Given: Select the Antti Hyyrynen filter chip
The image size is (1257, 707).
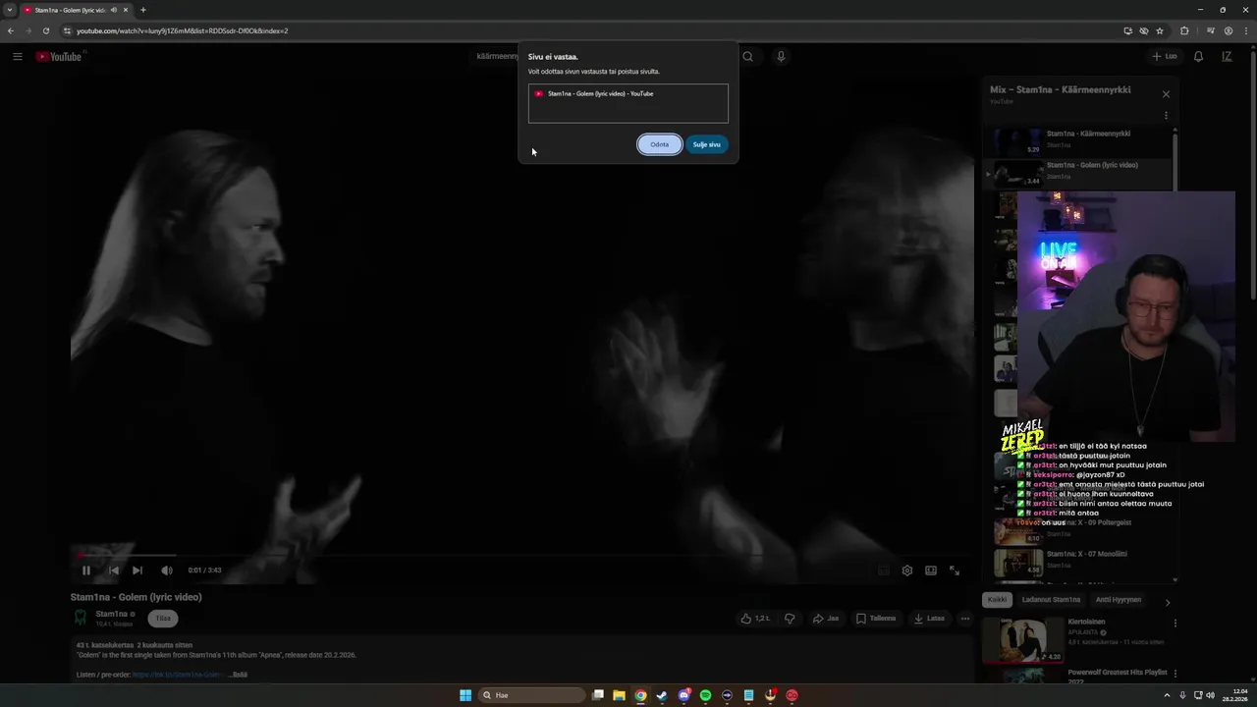Looking at the screenshot, I should coord(1119,600).
